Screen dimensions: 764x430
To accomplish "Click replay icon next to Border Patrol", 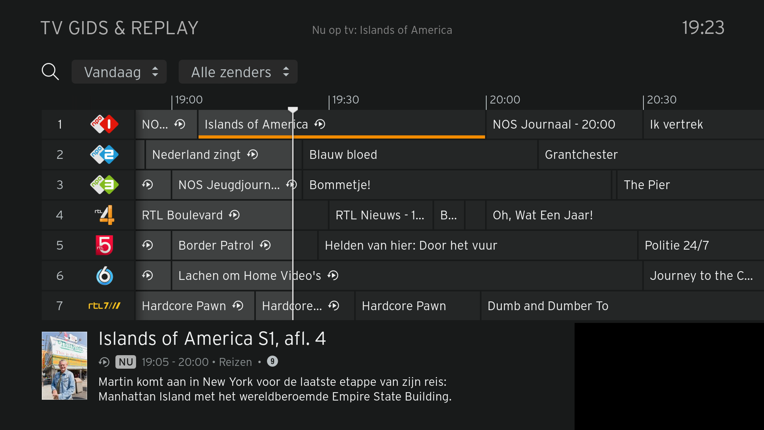I will [x=265, y=245].
